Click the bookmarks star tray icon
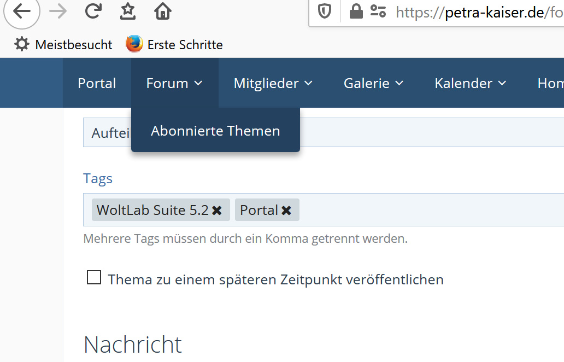 [x=128, y=11]
